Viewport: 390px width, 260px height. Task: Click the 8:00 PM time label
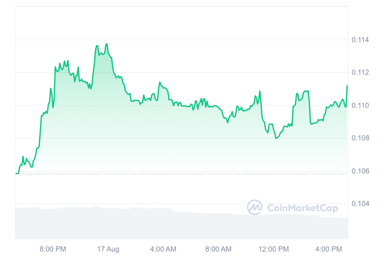(53, 249)
